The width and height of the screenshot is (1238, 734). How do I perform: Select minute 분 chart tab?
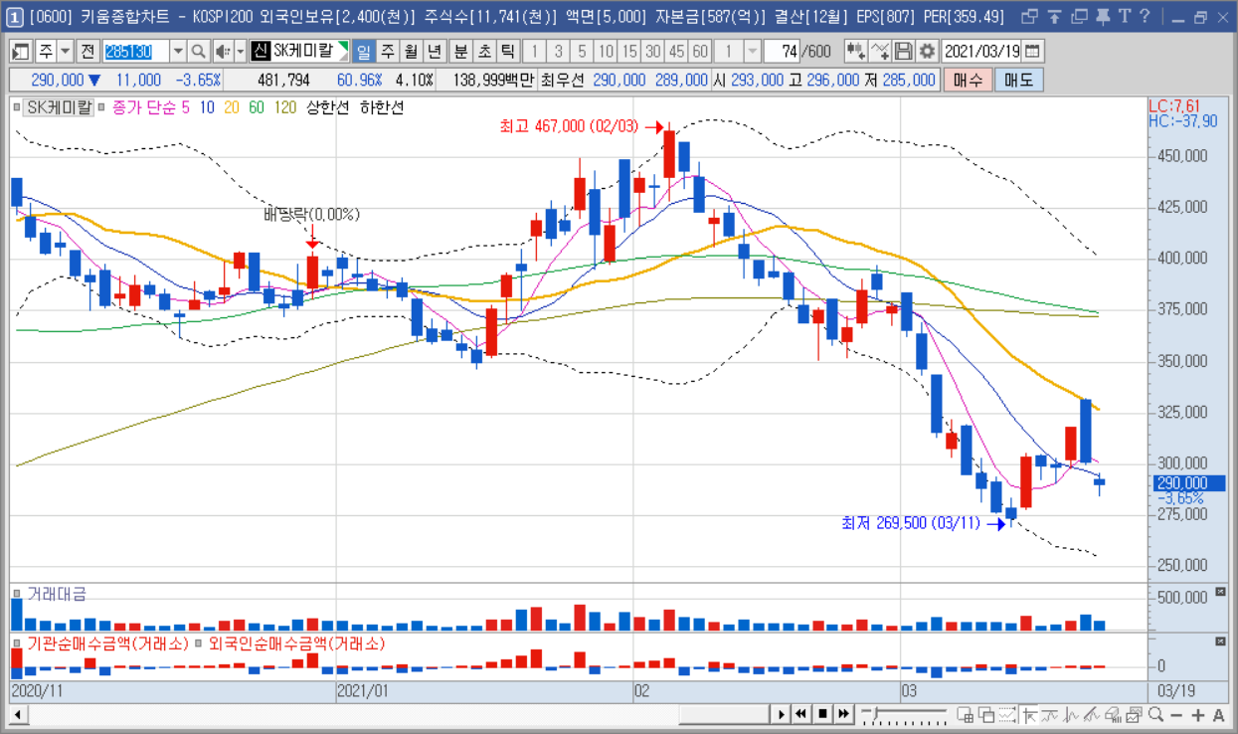coord(460,52)
